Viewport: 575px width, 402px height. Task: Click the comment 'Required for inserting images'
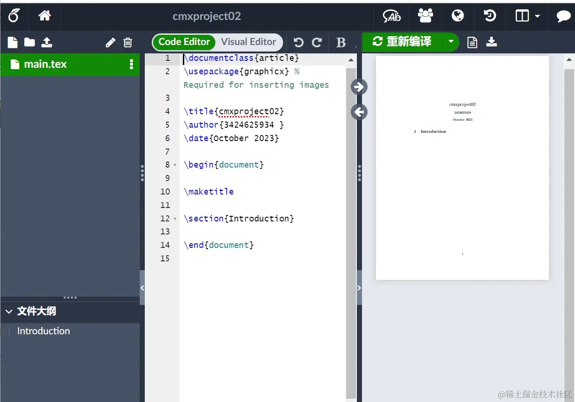[x=256, y=85]
